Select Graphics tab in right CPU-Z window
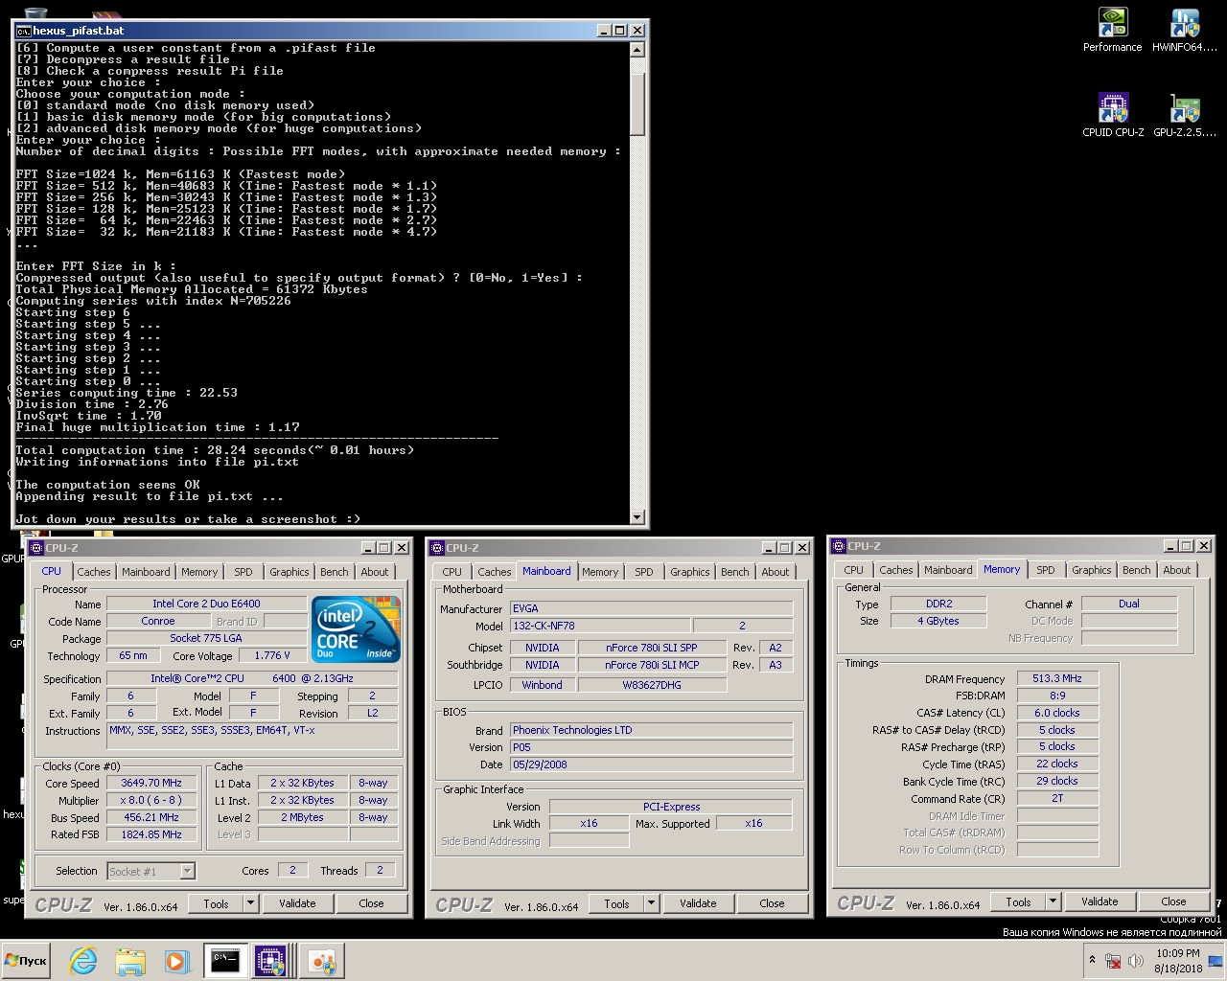This screenshot has height=981, width=1227. coord(1092,570)
